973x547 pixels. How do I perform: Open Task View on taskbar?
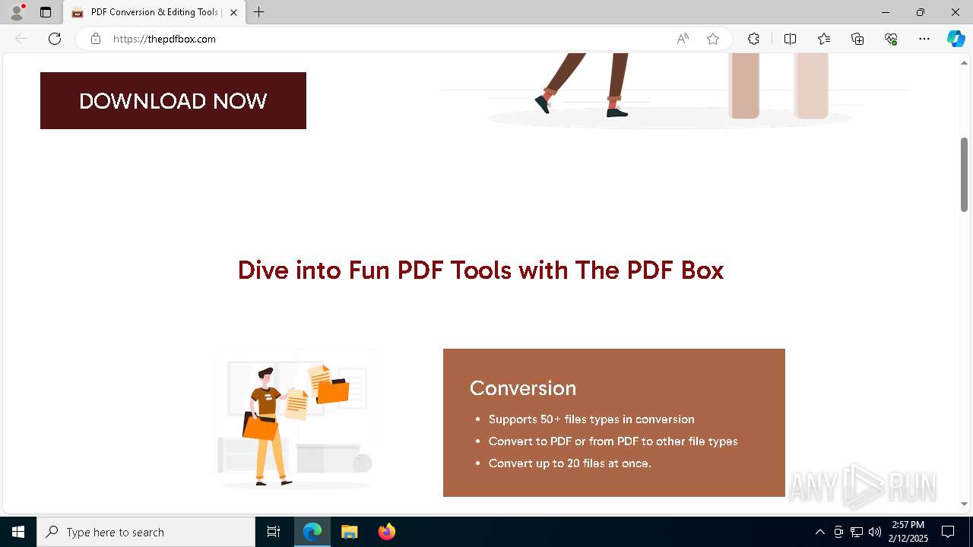[x=274, y=532]
